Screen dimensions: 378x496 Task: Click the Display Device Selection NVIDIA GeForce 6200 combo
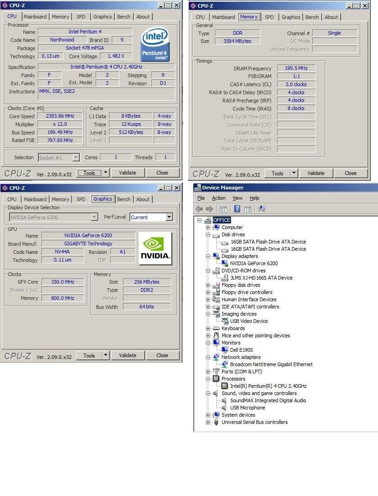[x=54, y=217]
